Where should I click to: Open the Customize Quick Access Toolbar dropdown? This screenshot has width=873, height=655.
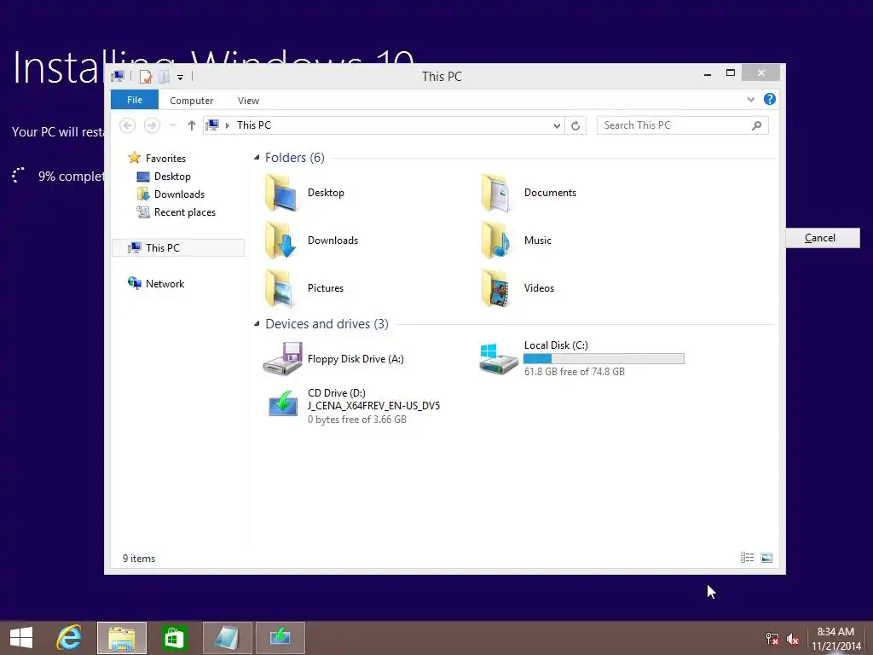[181, 78]
